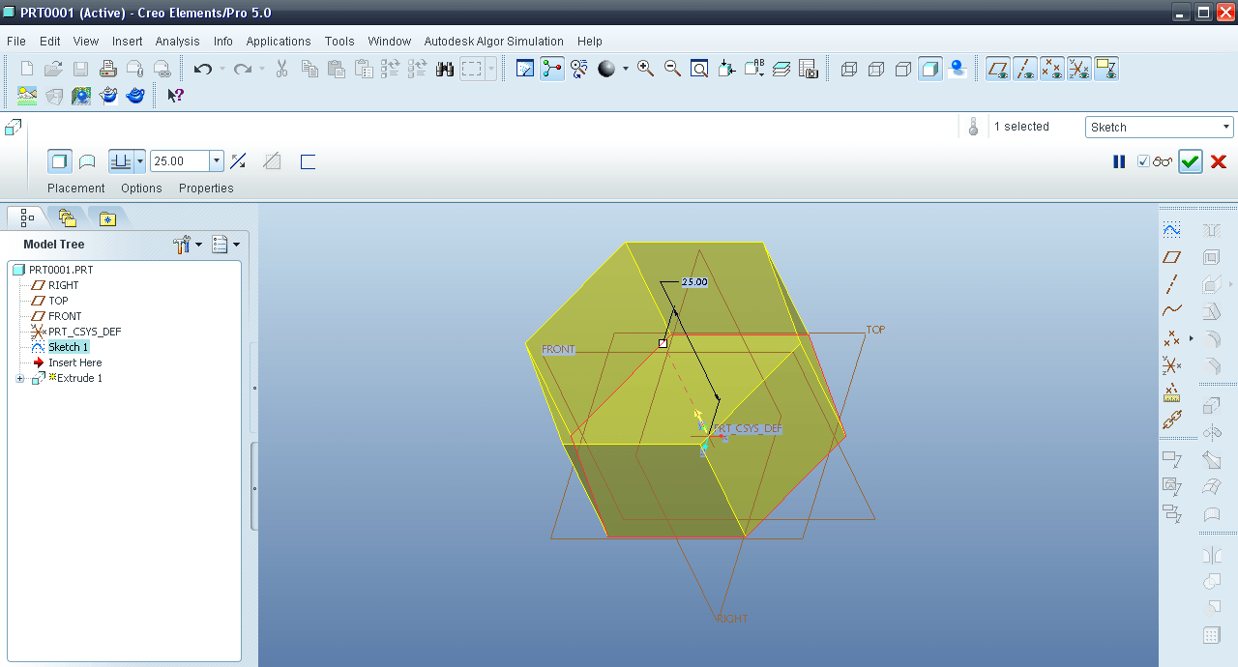Screen dimensions: 1238x667
Task: Open the undo history dropdown arrow
Action: click(222, 69)
